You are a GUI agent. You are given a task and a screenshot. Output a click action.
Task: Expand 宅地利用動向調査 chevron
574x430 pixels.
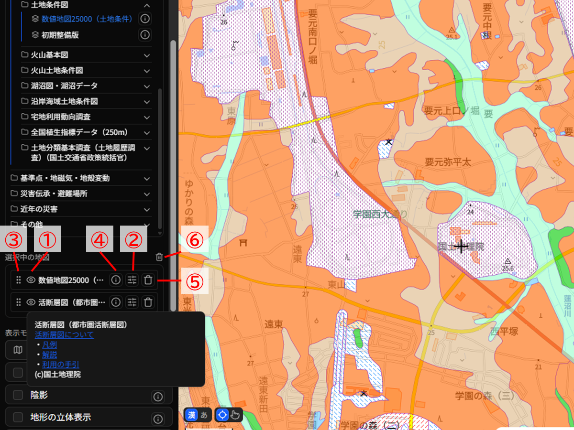coord(146,117)
